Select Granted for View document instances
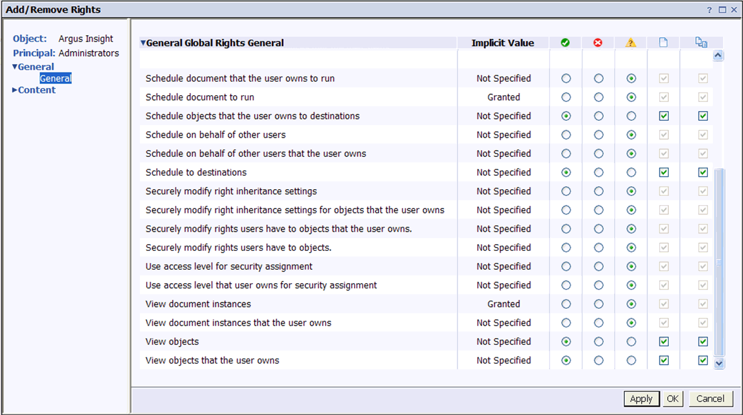The height and width of the screenshot is (415, 743). (566, 304)
